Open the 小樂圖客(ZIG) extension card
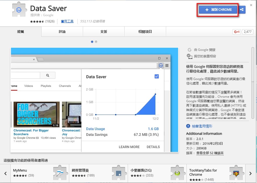This screenshot has height=183, width=257. (x=157, y=173)
